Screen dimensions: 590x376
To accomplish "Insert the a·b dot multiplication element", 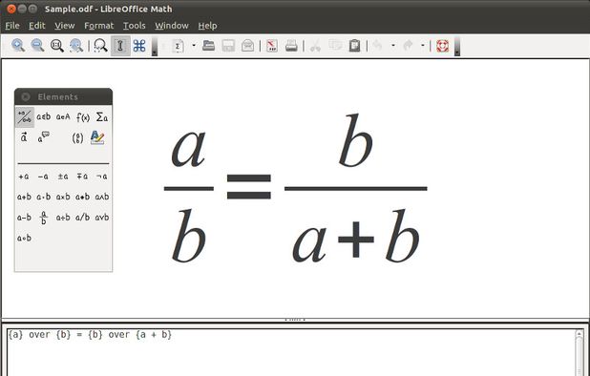I will point(44,197).
